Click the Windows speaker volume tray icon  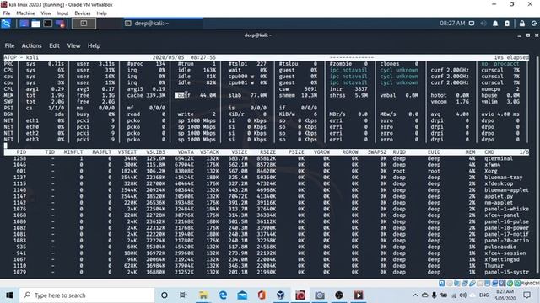463,295
